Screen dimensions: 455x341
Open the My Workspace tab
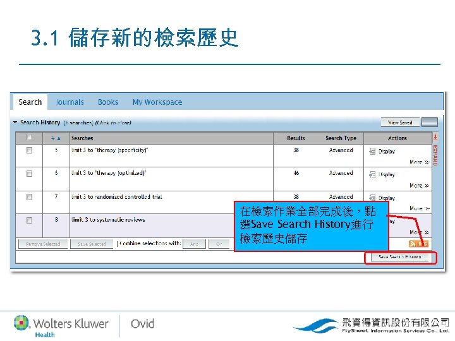click(157, 102)
